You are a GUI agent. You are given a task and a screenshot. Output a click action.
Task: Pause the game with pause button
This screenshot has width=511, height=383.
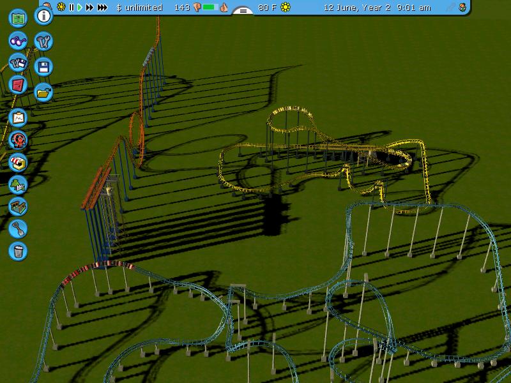coord(72,7)
